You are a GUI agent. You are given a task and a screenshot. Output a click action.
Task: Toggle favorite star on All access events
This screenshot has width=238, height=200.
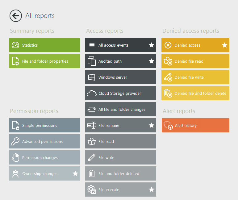(152, 45)
